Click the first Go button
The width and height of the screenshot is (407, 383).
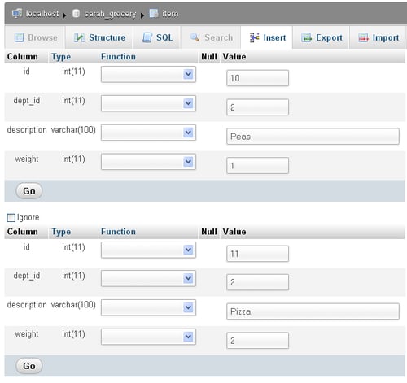29,191
